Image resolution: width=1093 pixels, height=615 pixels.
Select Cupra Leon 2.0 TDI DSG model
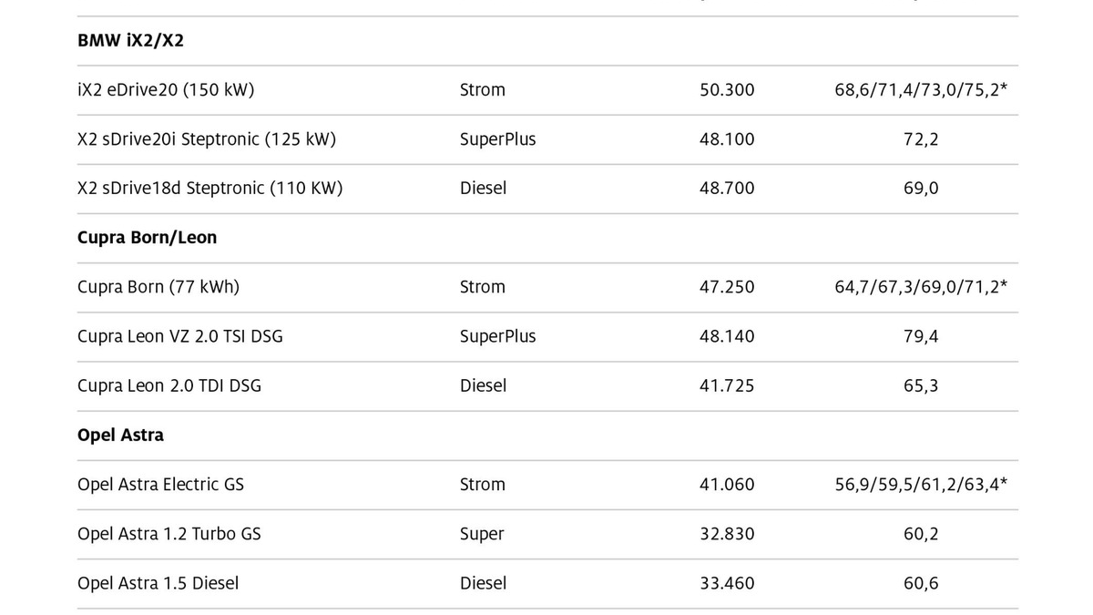tap(169, 385)
